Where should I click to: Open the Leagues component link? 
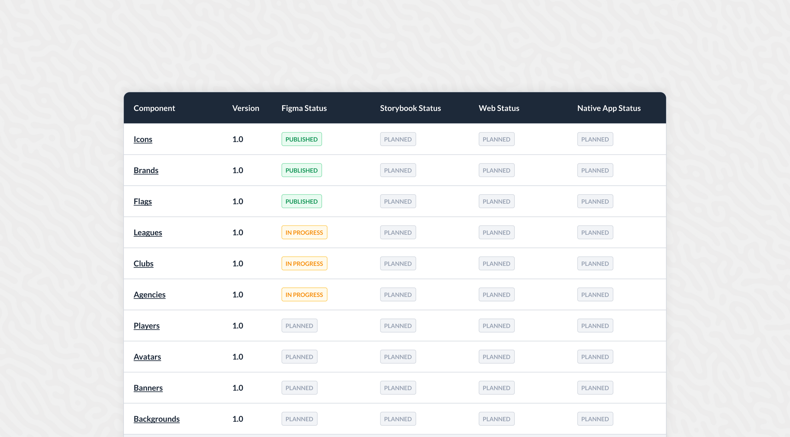click(x=148, y=232)
